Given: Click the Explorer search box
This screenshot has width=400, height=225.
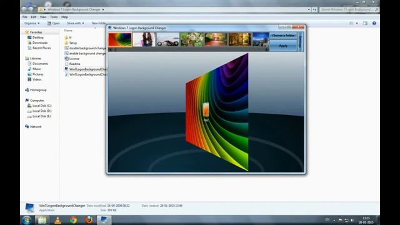Looking at the screenshot, I should pos(349,9).
